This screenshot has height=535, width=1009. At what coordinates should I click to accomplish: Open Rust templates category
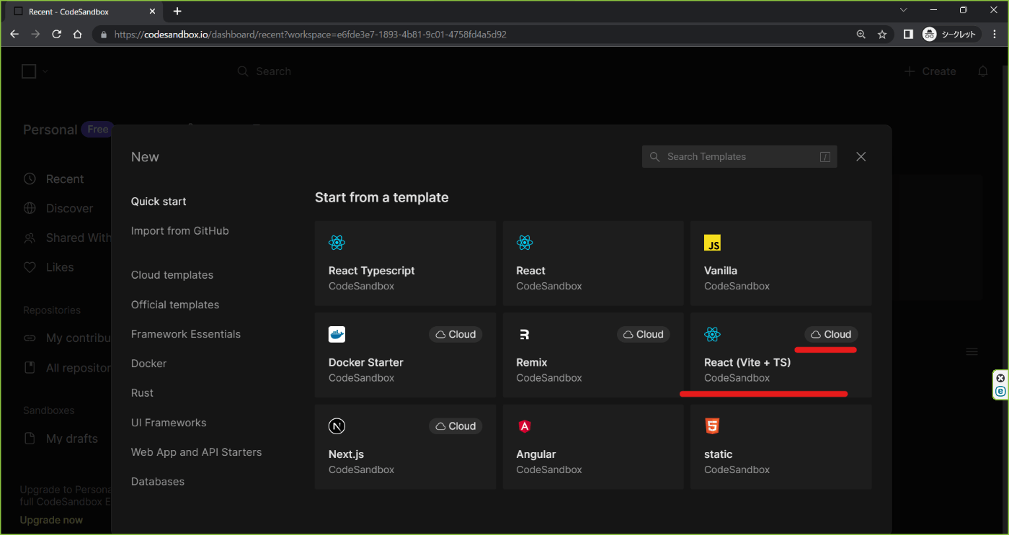tap(143, 393)
